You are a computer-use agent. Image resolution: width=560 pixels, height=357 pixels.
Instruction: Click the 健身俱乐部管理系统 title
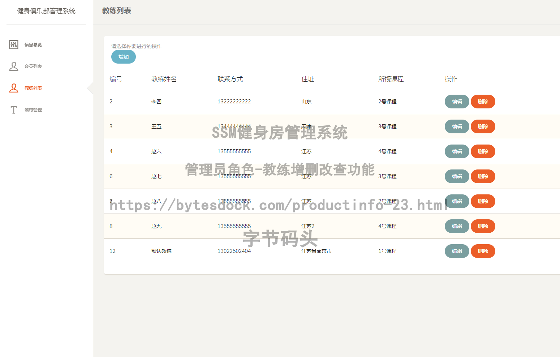click(46, 11)
